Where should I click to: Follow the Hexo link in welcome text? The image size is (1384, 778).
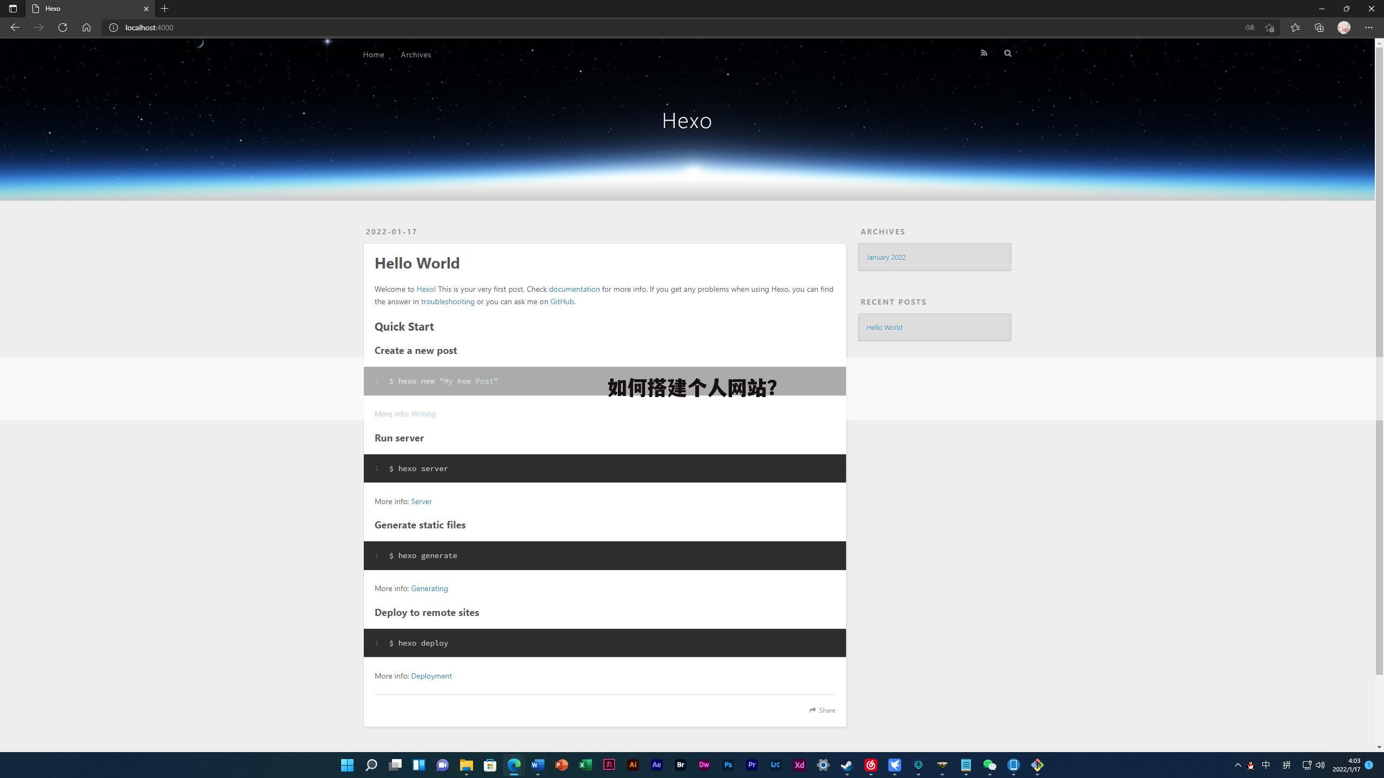pos(425,289)
